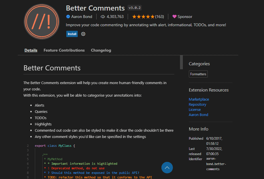
Task: Select the Details tab
Action: (x=31, y=50)
